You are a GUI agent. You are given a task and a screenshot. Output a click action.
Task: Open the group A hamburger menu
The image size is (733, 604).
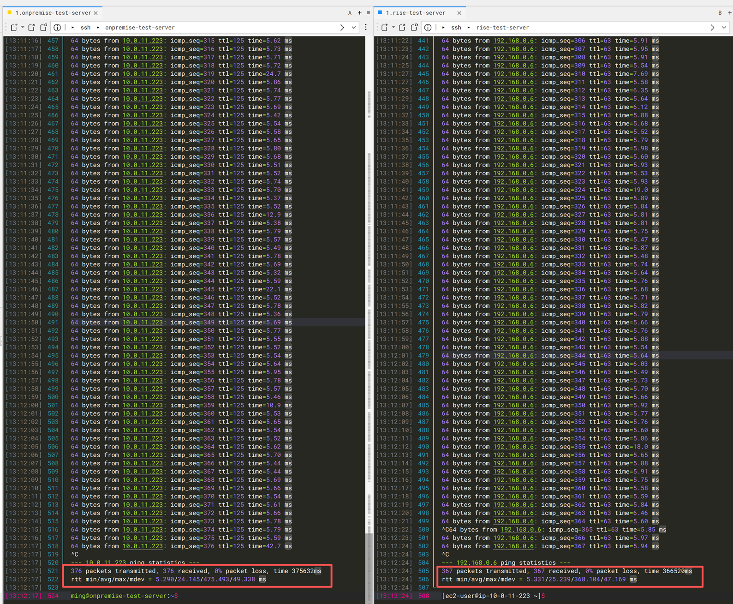pos(368,13)
